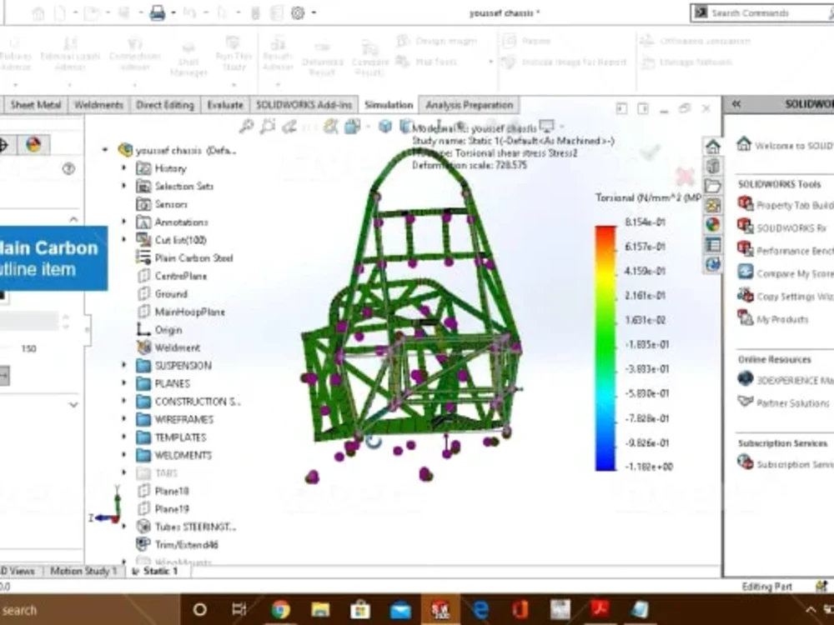Image resolution: width=834 pixels, height=625 pixels.
Task: Open the section view tool
Action: [353, 127]
